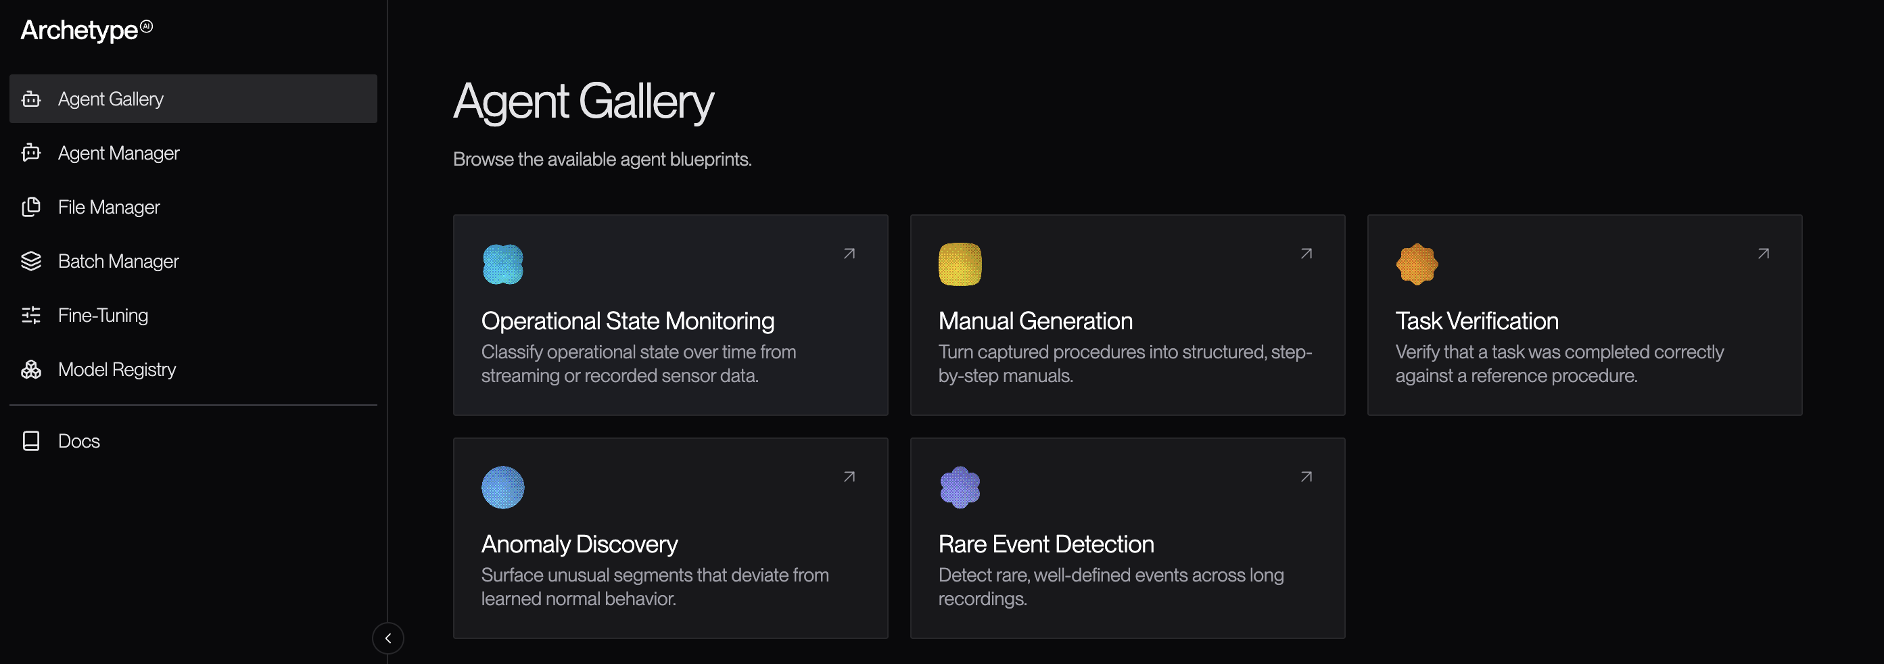This screenshot has height=664, width=1884.
Task: Open the Anomaly Discovery title
Action: pyautogui.click(x=580, y=544)
